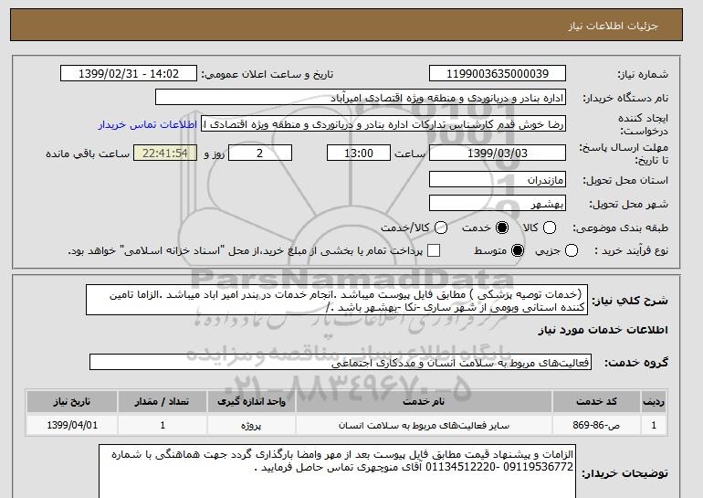Click the cell سایر فعالیت‌های مربوط به سلامت انسان

[x=424, y=425]
